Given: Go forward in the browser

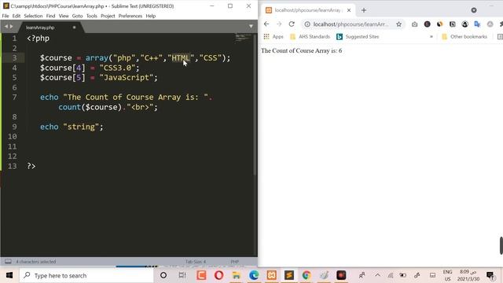Looking at the screenshot, I should click(279, 24).
